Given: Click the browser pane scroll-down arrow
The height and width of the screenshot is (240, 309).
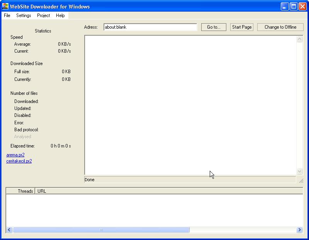Looking at the screenshot, I should coord(299,171).
